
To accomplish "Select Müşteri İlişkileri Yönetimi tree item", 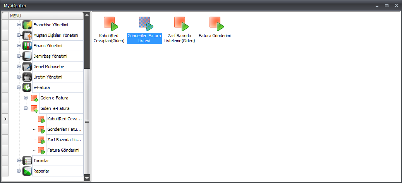I will 56,35.
